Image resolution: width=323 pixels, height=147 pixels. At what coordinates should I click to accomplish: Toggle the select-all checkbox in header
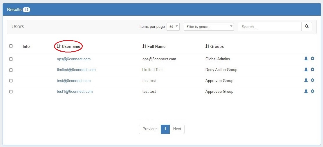[11, 46]
